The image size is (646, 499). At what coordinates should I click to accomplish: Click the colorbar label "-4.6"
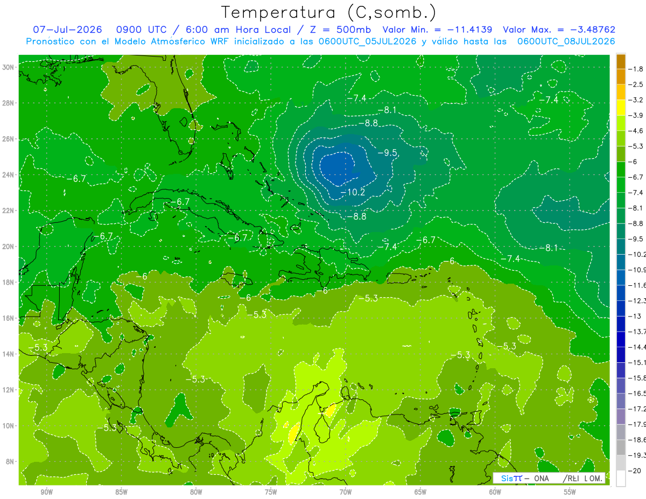click(636, 131)
